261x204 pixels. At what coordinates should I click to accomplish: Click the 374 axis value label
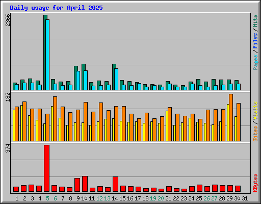pyautogui.click(x=8, y=148)
